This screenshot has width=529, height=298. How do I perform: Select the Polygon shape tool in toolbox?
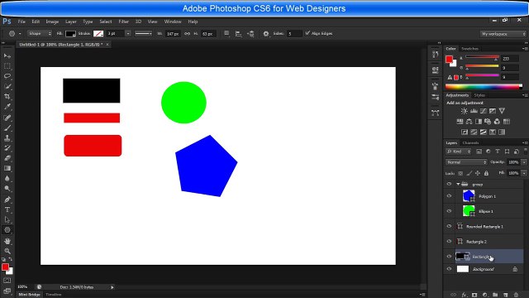click(7, 230)
